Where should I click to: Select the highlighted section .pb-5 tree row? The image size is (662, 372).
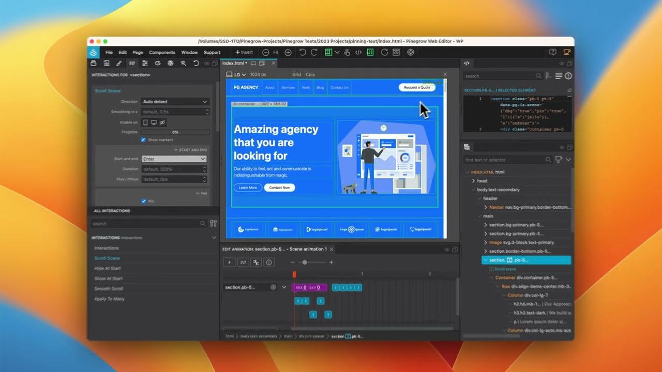click(526, 260)
